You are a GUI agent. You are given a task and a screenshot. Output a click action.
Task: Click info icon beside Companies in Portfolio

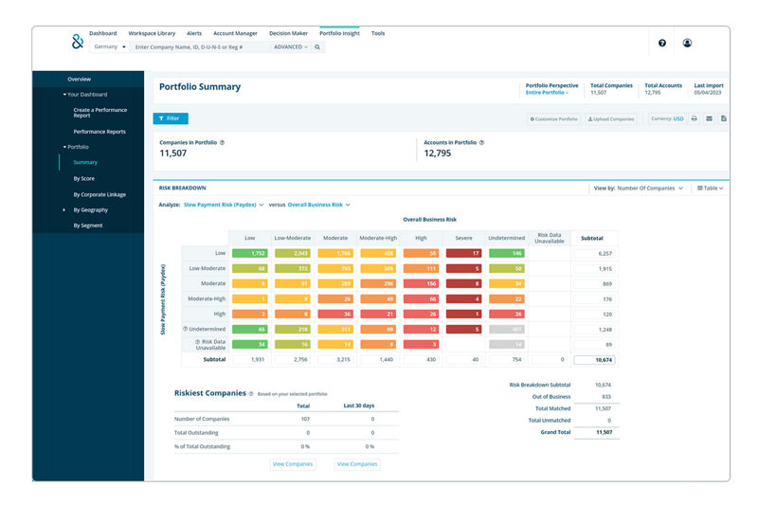pos(222,142)
